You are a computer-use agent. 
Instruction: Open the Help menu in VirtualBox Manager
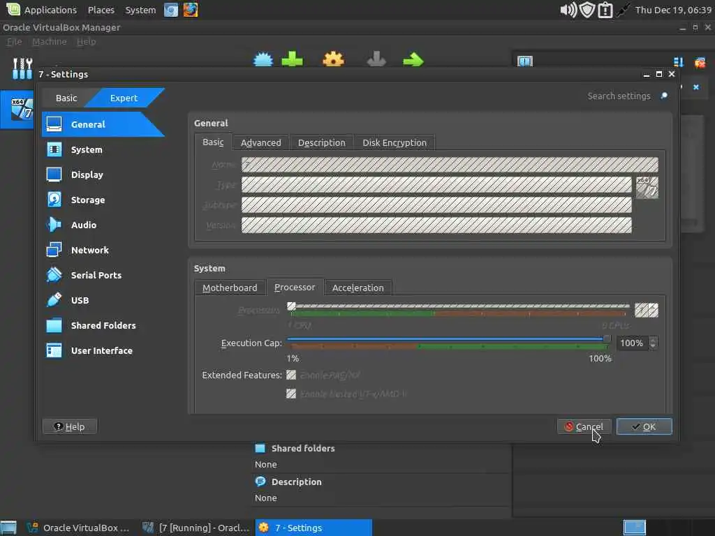pos(86,42)
